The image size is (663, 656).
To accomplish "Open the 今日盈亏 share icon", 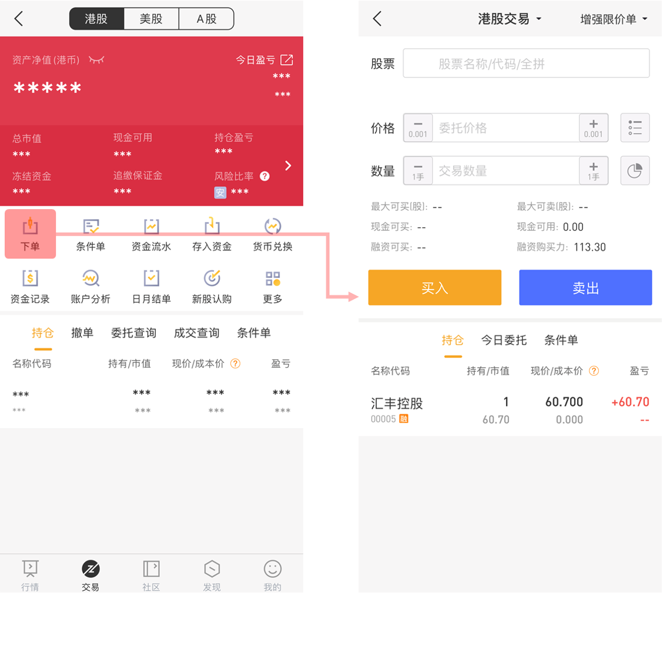I will 287,59.
